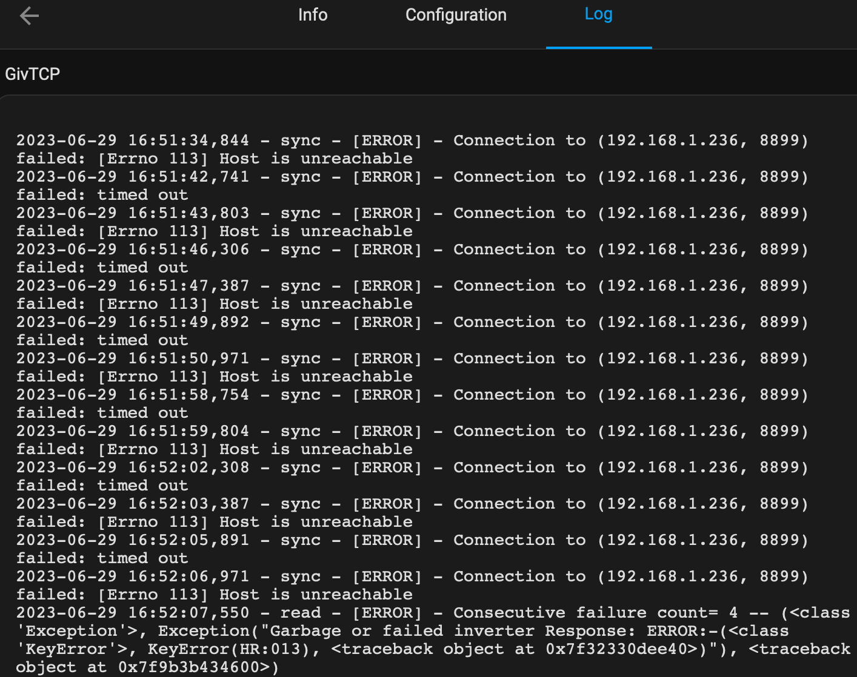This screenshot has width=857, height=677.
Task: Click the 16:51:59,804 sync error entry
Action: [412, 440]
